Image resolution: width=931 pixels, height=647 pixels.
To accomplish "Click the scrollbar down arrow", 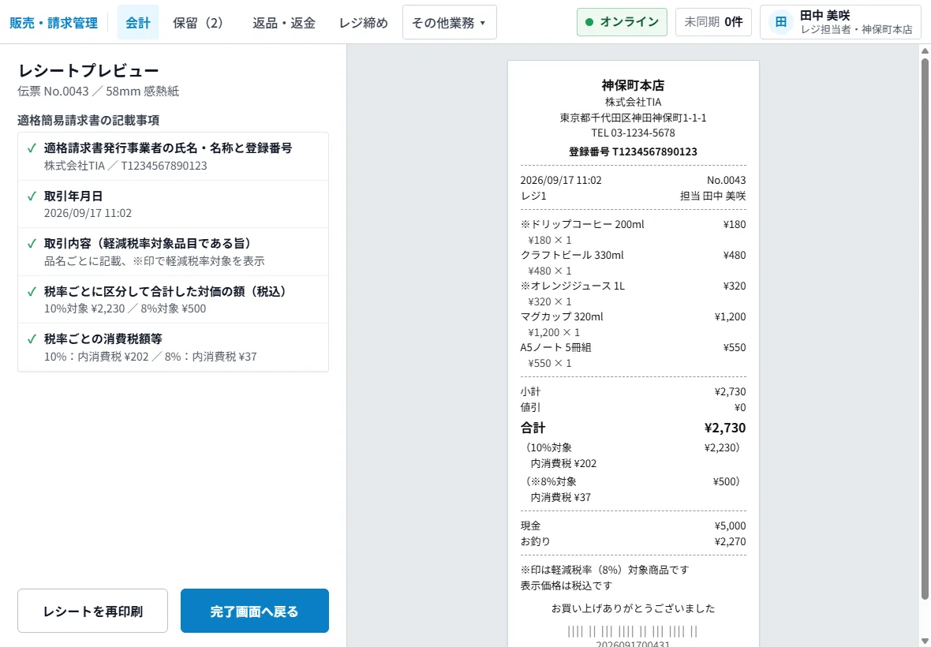I will pos(925,641).
